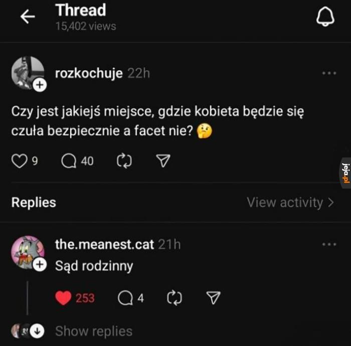Viewport: 351px width, 346px height.
Task: Open the rozkochuje username profile
Action: tap(88, 73)
